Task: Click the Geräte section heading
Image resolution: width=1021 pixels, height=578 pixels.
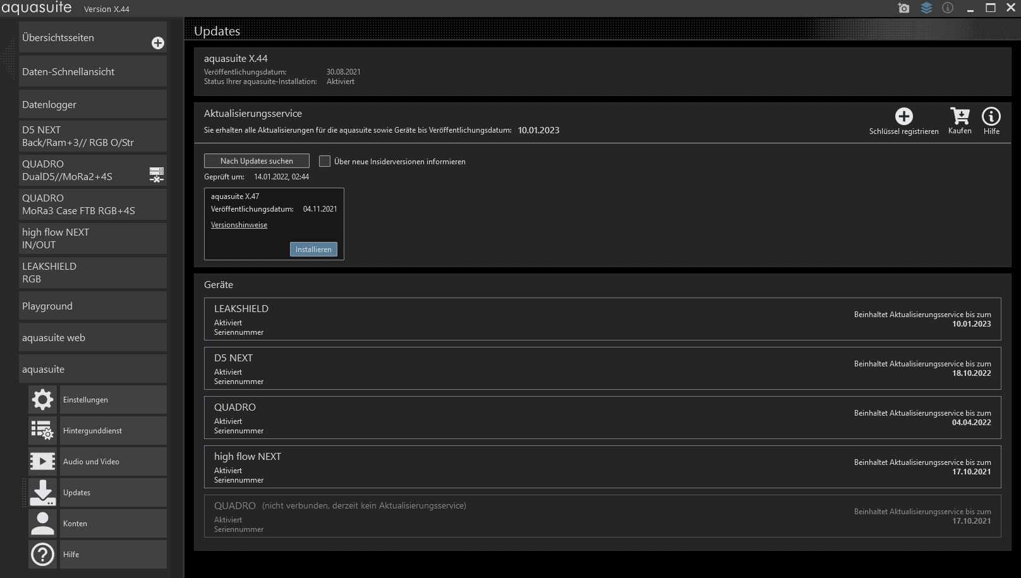Action: coord(219,285)
